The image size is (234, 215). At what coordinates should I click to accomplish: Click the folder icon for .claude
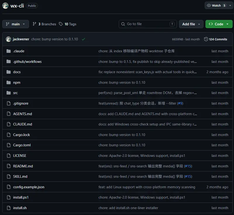pos(9,51)
